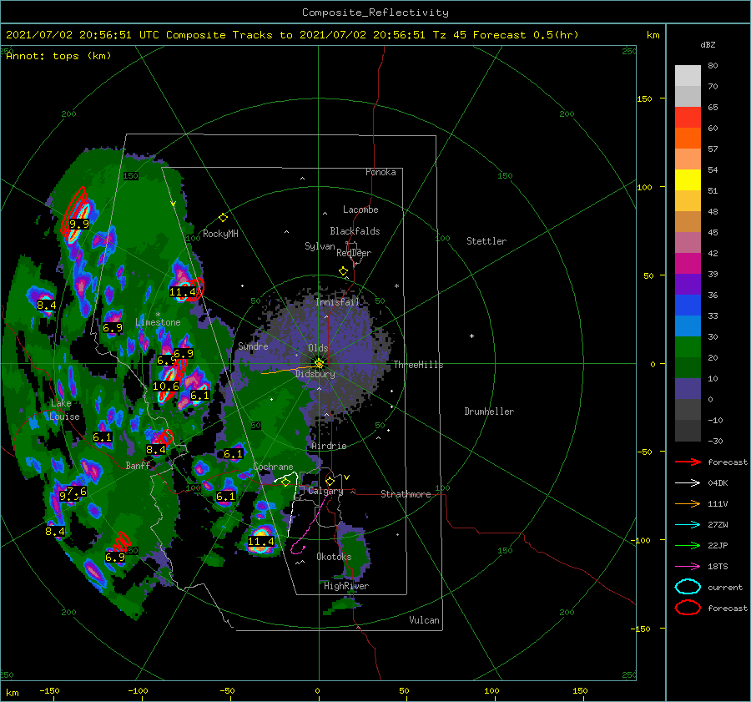Click the Calgary city label
Viewport: 751px width, 702px height.
[325, 491]
